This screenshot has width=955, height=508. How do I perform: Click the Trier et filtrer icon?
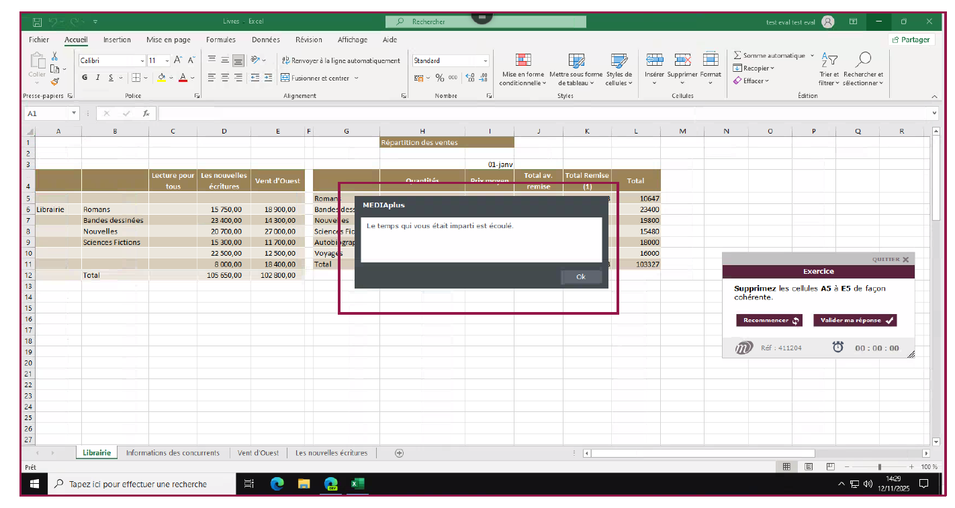tap(829, 60)
